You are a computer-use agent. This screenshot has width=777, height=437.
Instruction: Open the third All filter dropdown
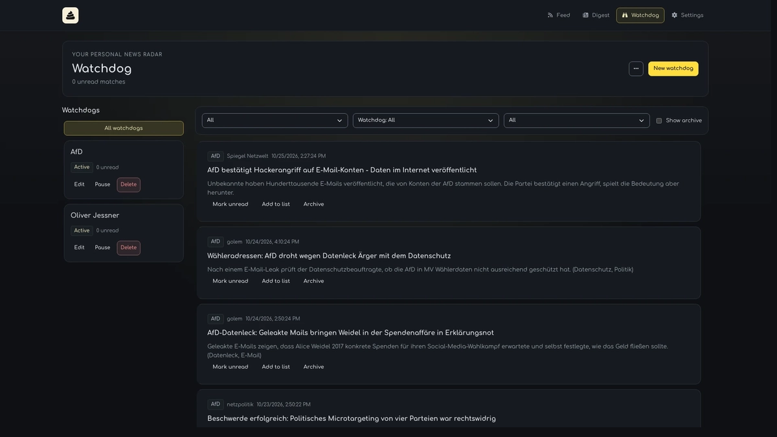(x=577, y=120)
